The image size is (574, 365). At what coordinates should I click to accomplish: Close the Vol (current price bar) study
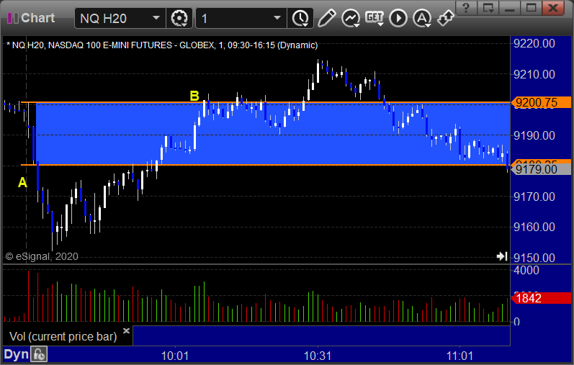tap(126, 331)
